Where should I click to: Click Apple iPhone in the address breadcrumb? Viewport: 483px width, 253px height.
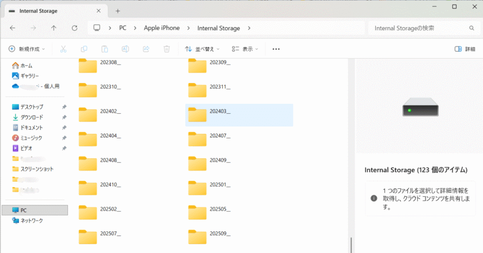point(162,28)
